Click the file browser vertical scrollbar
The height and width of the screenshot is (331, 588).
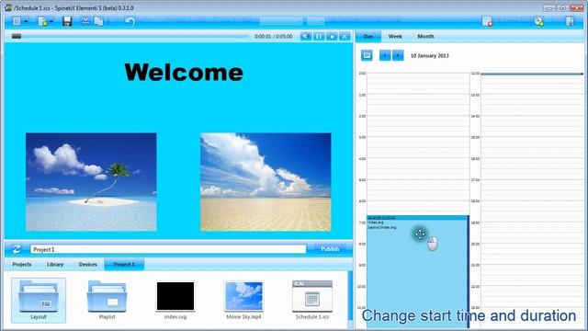point(350,299)
